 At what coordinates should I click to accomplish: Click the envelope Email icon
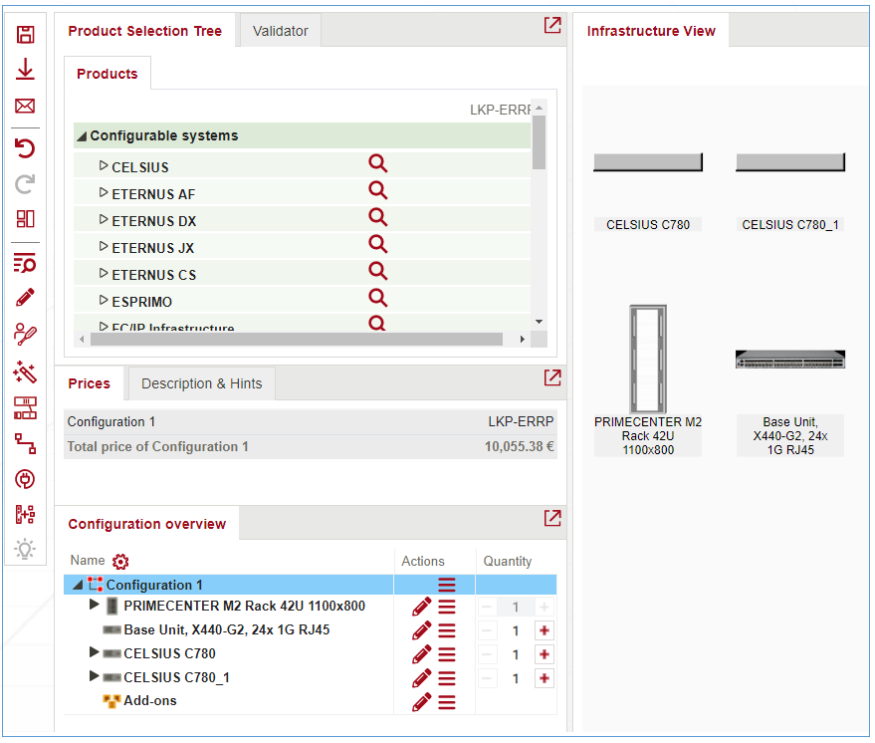[x=25, y=106]
